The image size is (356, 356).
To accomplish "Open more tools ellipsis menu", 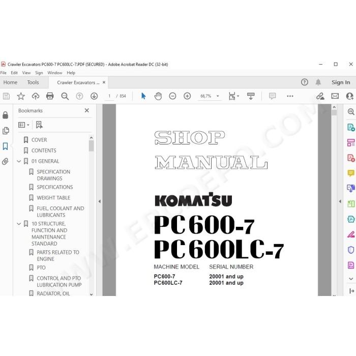I will 290,96.
